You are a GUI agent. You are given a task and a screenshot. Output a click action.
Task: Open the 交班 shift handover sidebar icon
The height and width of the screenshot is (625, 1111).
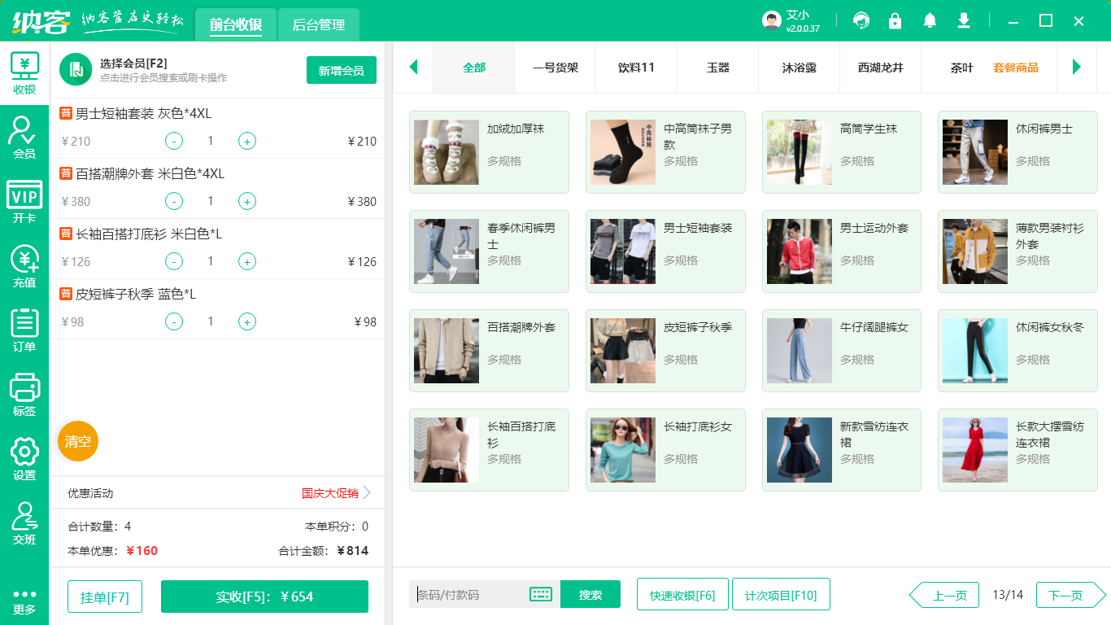[24, 523]
